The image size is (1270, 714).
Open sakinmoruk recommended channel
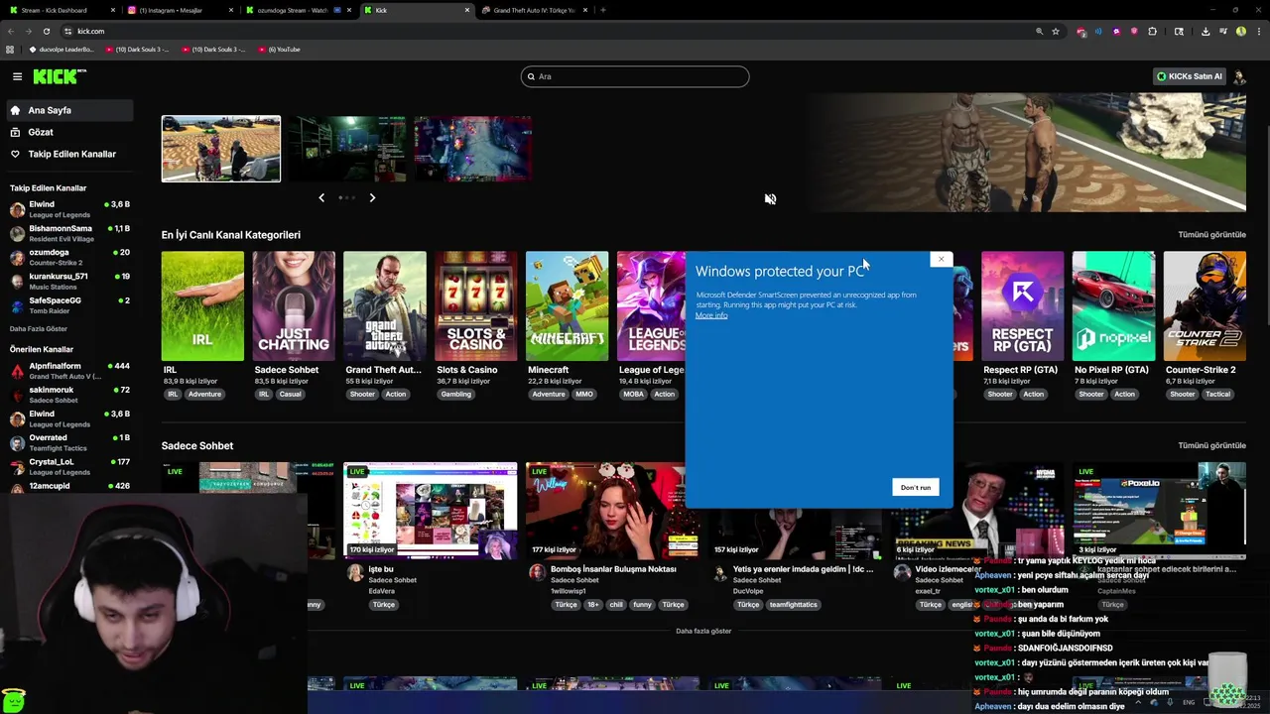[69, 395]
